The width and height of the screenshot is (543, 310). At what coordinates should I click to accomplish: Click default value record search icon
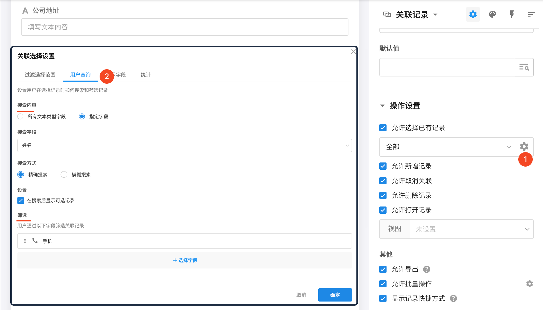pos(524,67)
